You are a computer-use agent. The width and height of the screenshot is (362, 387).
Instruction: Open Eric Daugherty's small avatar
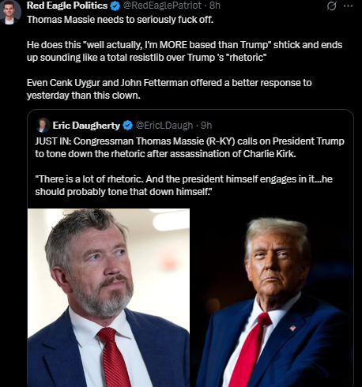pos(43,126)
